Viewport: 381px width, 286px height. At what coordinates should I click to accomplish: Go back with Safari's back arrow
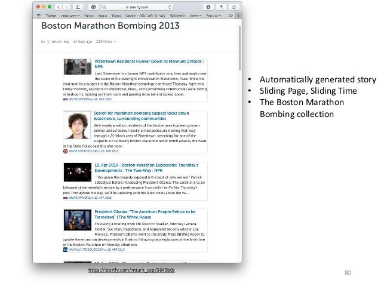pyautogui.click(x=59, y=7)
